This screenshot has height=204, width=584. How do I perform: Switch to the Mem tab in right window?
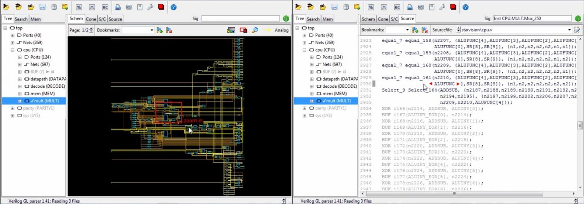tap(327, 19)
